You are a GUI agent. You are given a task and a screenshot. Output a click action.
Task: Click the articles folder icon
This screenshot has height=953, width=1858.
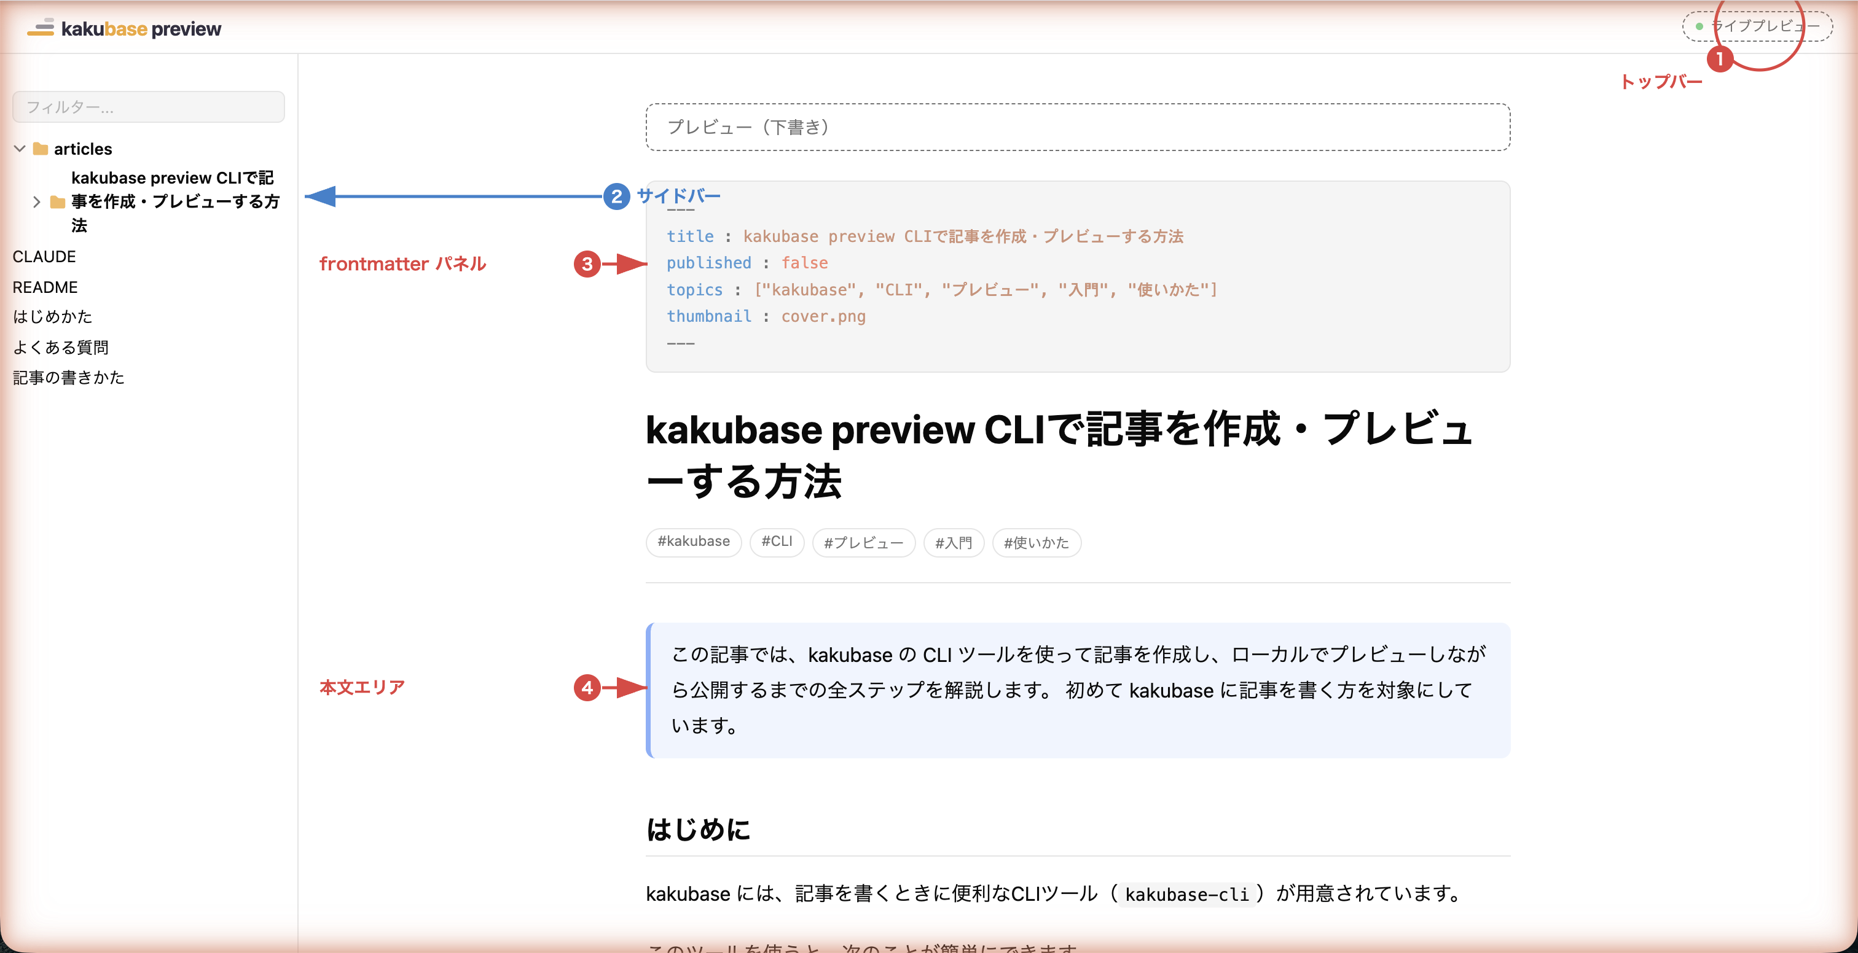[x=41, y=149]
